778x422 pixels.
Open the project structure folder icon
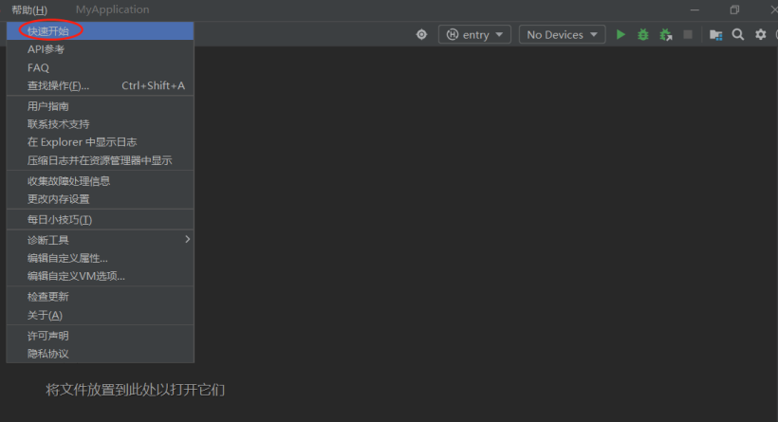[715, 35]
